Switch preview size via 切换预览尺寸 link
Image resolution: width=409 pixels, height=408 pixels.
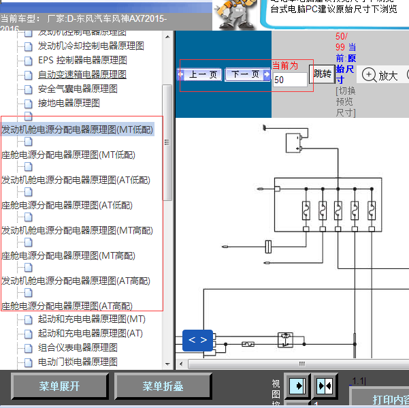coord(345,101)
